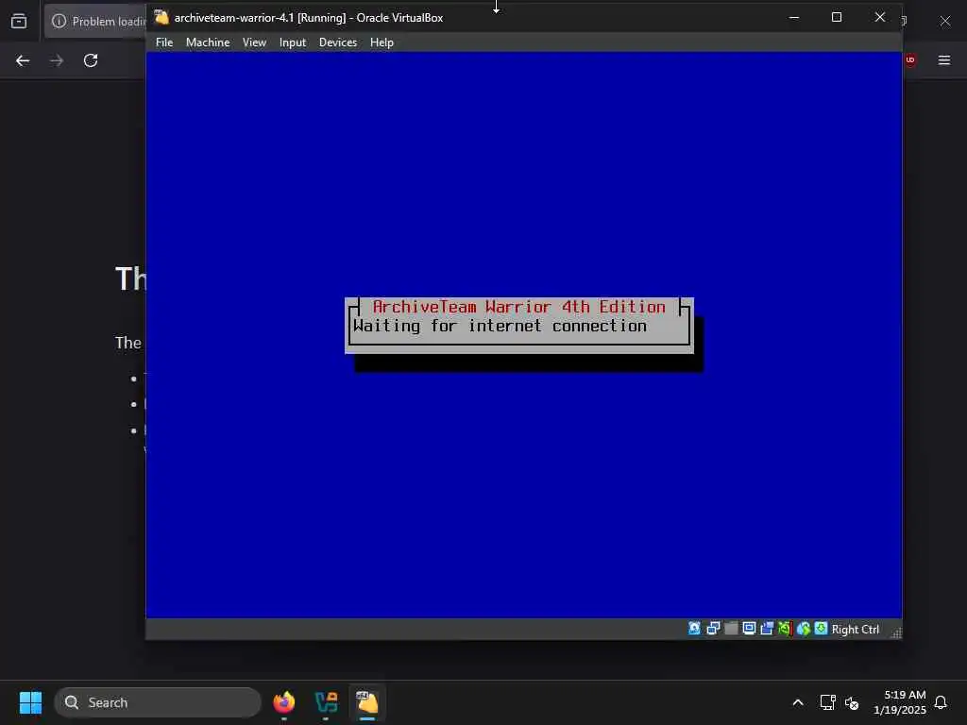
Task: Show hidden system tray icons chevron
Action: click(x=797, y=702)
